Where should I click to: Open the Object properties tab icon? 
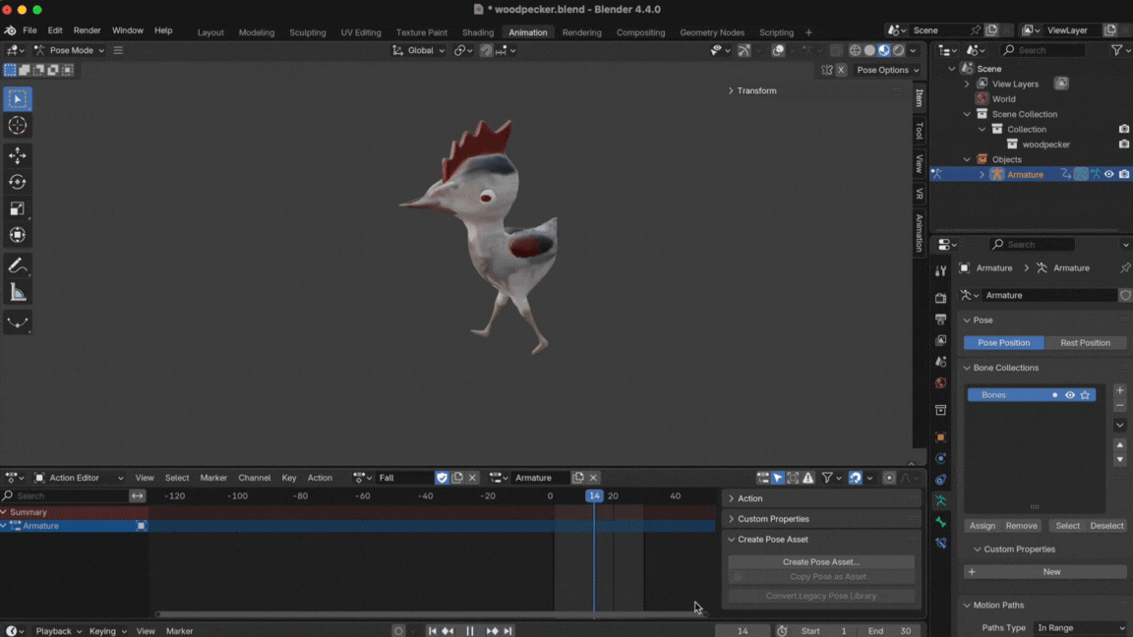[x=940, y=436]
